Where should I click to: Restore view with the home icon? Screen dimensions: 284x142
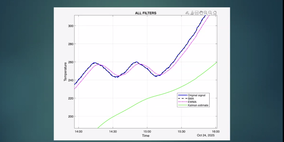215,13
